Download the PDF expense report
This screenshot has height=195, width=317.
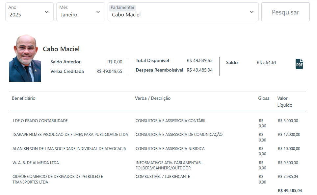point(299,64)
